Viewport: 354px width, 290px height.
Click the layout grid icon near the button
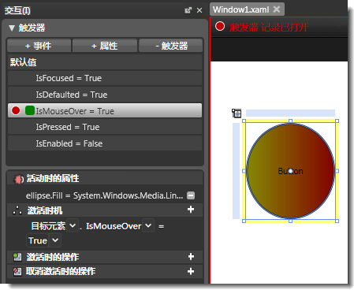click(x=237, y=113)
